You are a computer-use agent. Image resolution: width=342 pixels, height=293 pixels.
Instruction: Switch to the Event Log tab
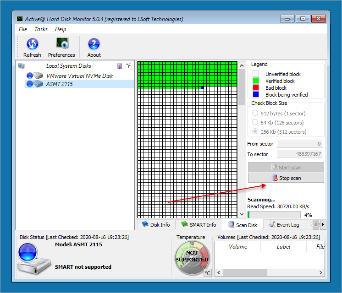click(x=284, y=225)
